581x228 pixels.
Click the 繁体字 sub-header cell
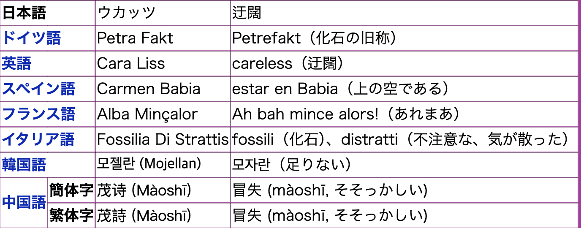(71, 216)
